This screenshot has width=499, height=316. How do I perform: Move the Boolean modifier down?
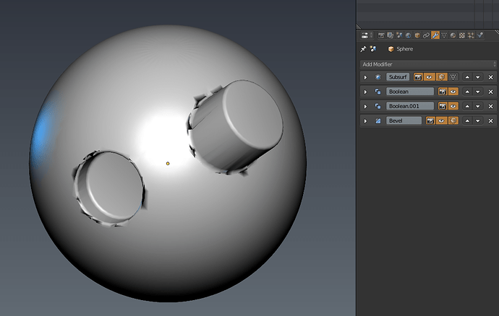point(478,92)
